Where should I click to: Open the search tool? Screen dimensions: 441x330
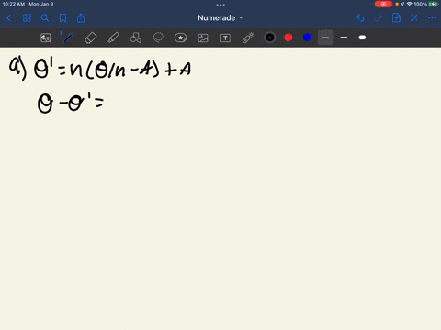45,18
